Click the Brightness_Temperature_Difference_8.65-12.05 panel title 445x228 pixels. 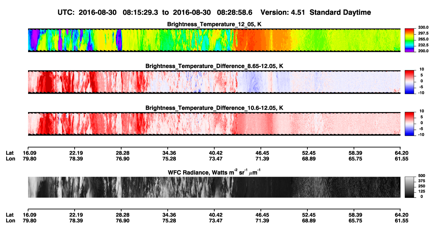point(214,66)
